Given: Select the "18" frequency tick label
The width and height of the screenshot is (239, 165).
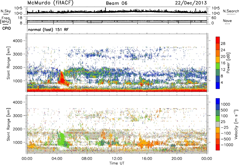Looking at the screenshot, I should point(20,18).
